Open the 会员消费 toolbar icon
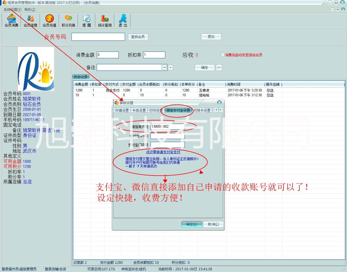The image size is (347, 272). (x=11, y=20)
